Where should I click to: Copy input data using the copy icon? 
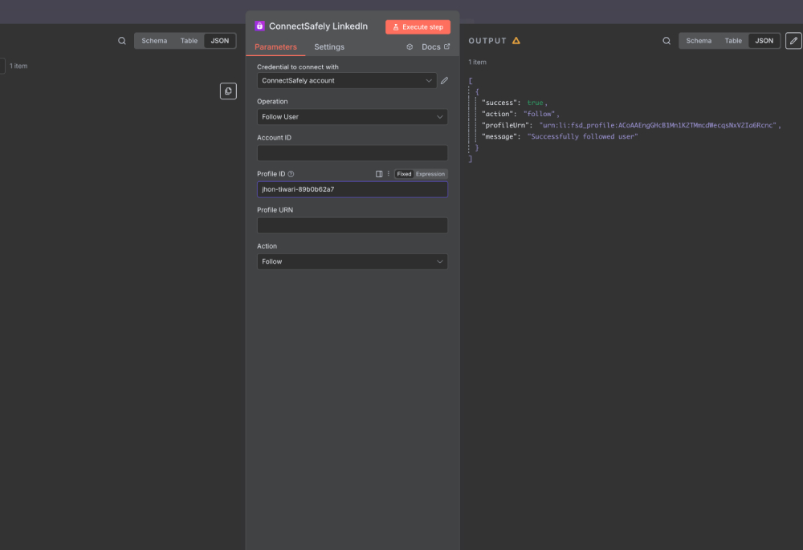tap(228, 91)
